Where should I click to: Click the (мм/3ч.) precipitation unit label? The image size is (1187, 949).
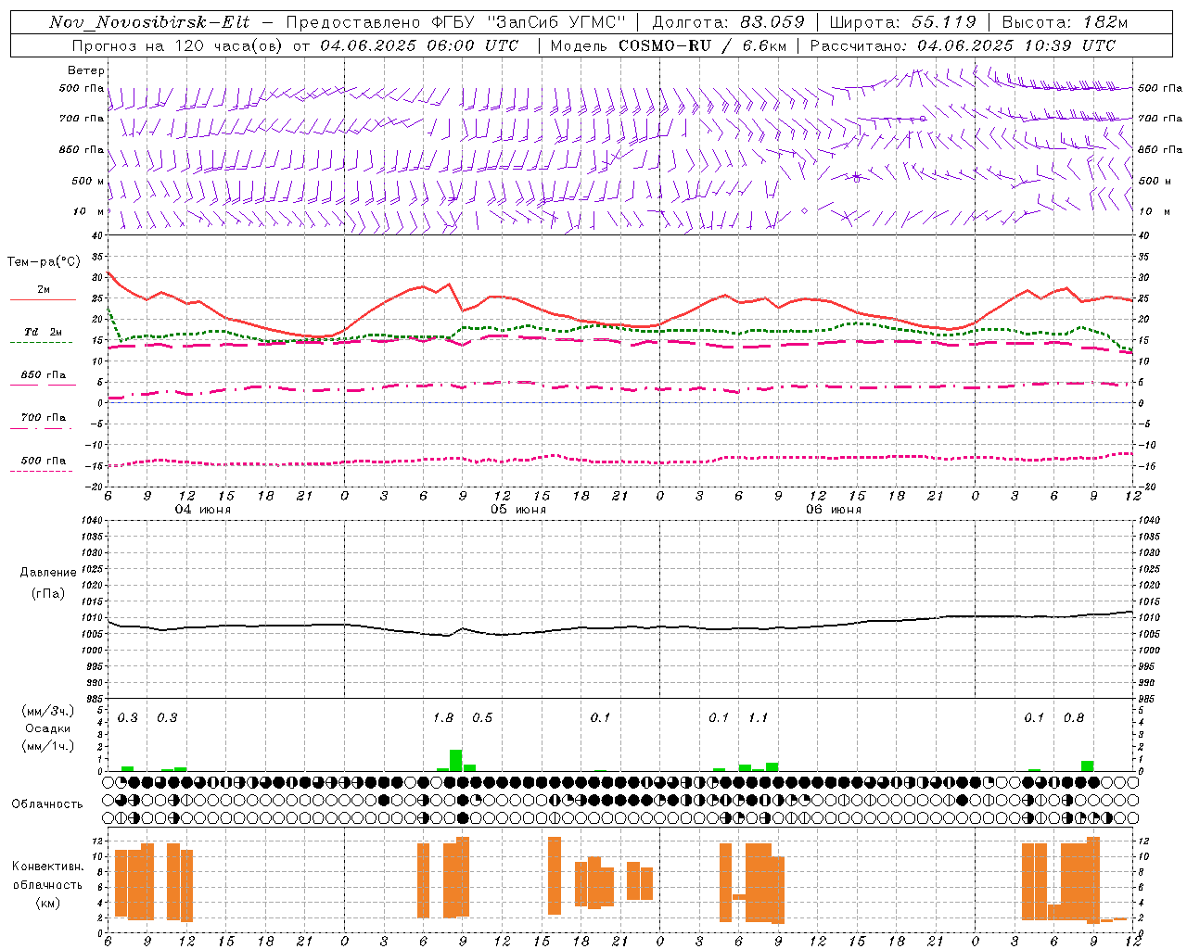[48, 711]
